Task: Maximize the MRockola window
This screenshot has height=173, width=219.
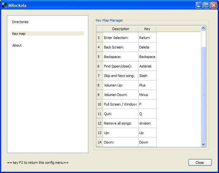Action: [206, 5]
